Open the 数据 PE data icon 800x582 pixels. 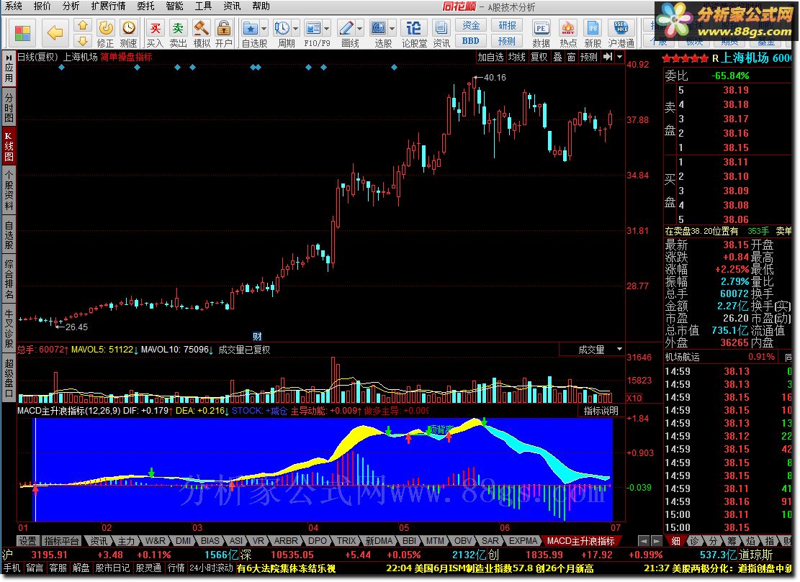[541, 34]
